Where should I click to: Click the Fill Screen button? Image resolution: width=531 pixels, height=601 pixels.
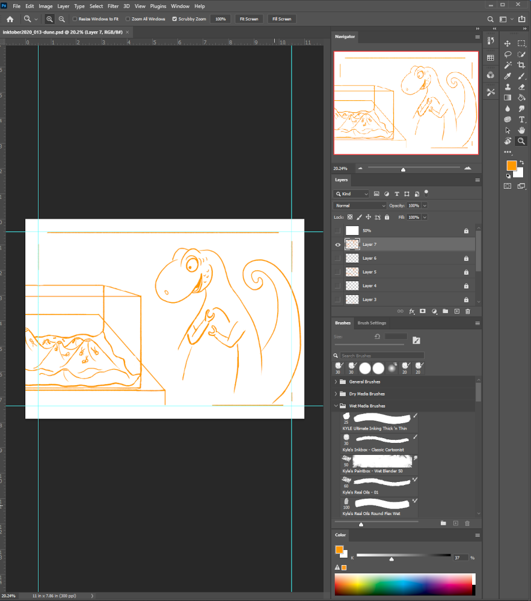click(x=281, y=19)
